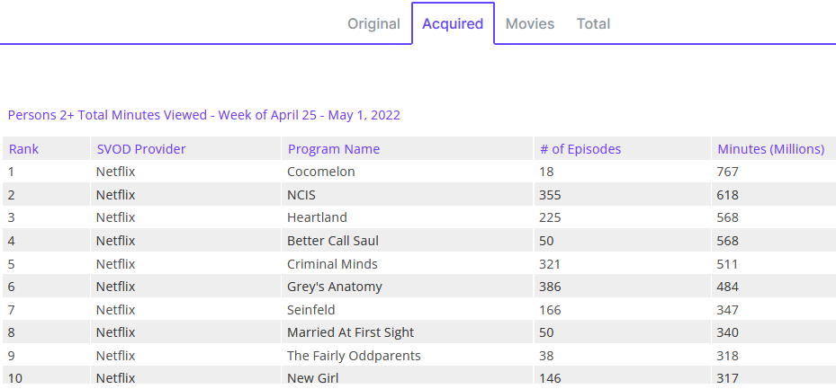Click the # of Episodes header
Screen dimensions: 836x389
point(580,149)
